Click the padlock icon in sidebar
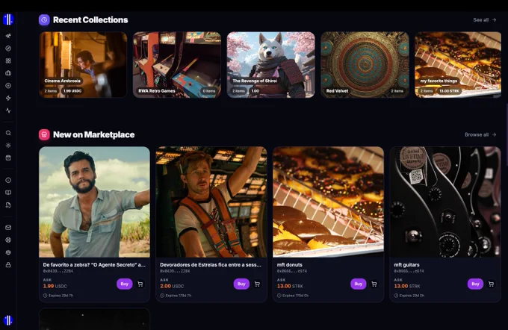Screen dimensions: 508x330 coord(8,265)
